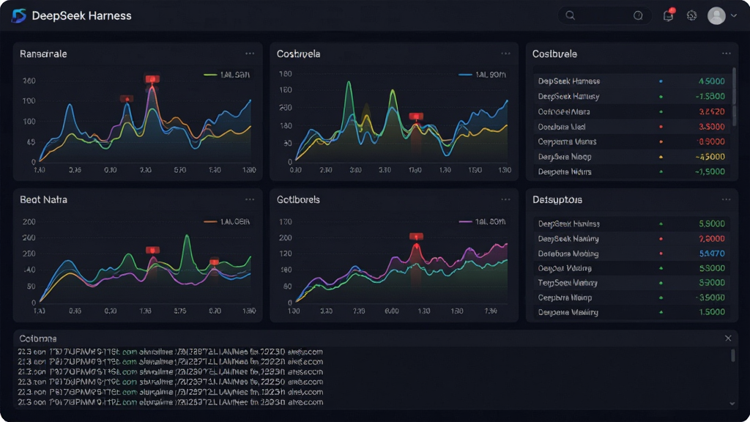Expand the account dropdown chevron beside the avatar
Screen dimensions: 750x422
pyautogui.click(x=734, y=15)
